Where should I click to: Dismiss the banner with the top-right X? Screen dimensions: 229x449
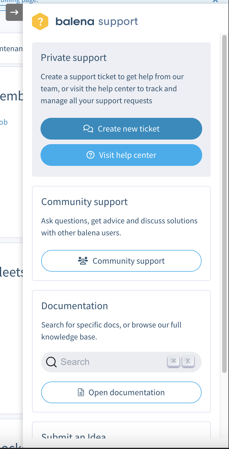click(x=215, y=1)
